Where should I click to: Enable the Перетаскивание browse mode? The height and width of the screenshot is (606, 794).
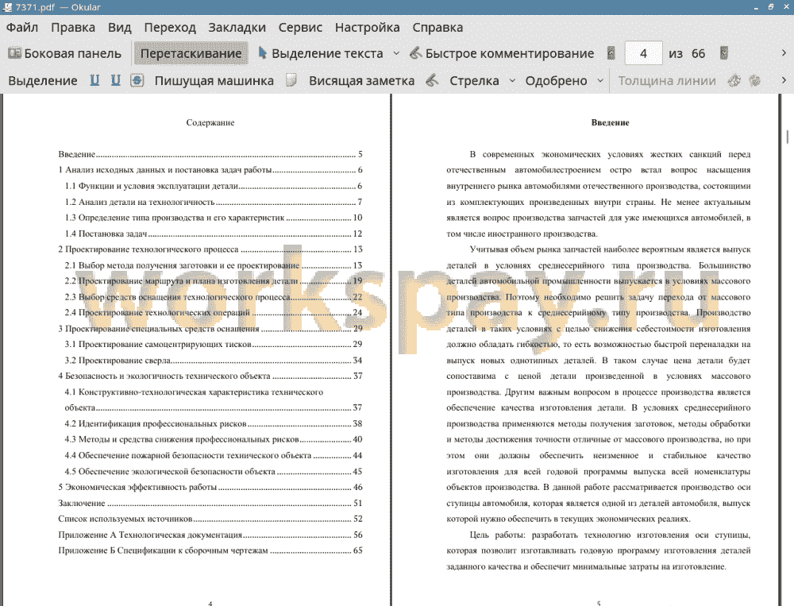point(191,53)
